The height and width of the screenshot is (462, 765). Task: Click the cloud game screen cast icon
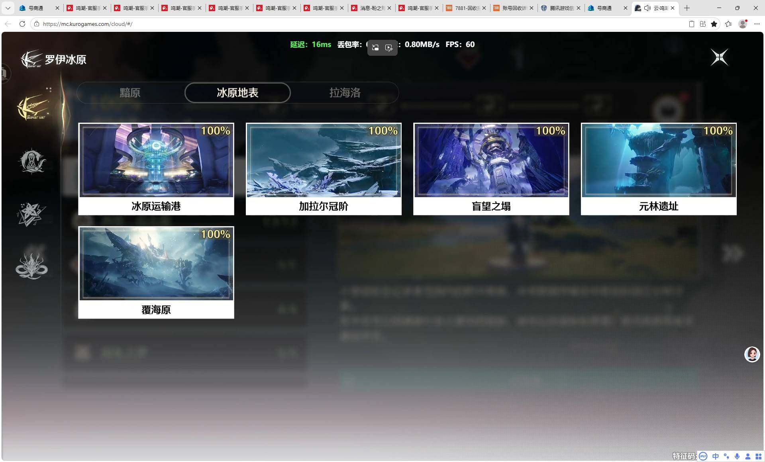click(x=389, y=48)
